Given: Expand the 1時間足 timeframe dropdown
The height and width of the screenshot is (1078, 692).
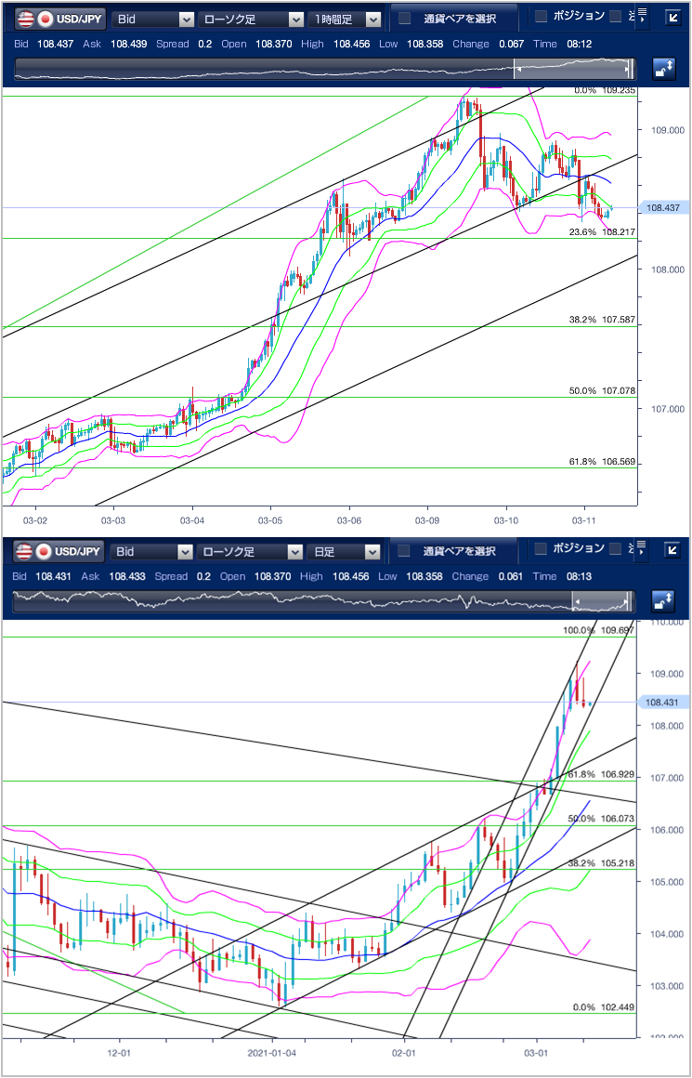Looking at the screenshot, I should (346, 19).
